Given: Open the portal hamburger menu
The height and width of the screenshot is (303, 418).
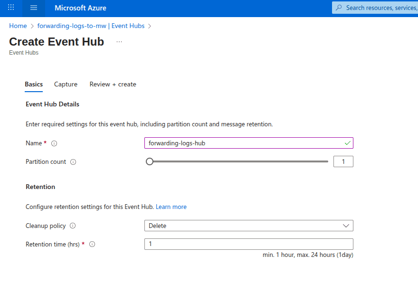Looking at the screenshot, I should [33, 8].
